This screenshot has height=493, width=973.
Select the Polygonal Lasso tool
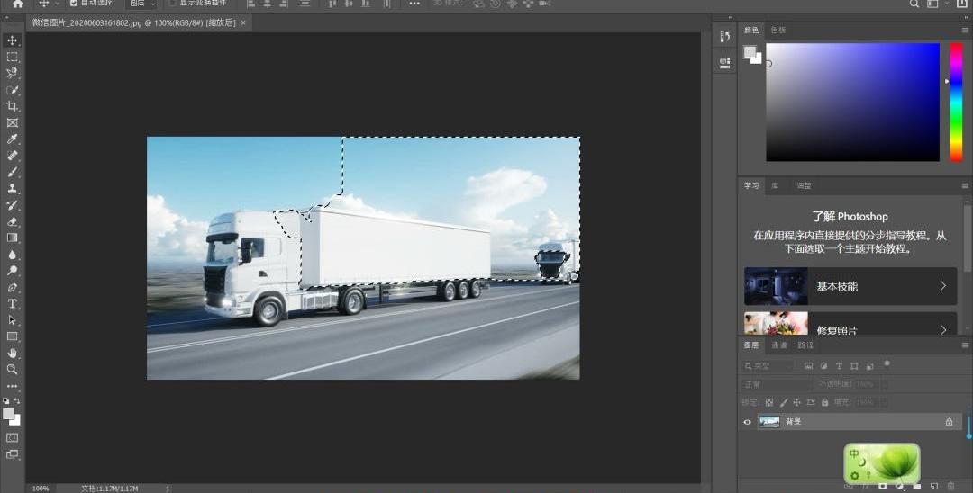(x=12, y=73)
